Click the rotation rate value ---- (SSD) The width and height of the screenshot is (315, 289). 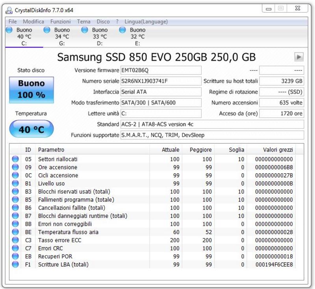point(282,92)
